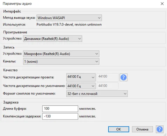Click the Метод вывода звука label
The image size is (167, 136).
tap(19, 18)
